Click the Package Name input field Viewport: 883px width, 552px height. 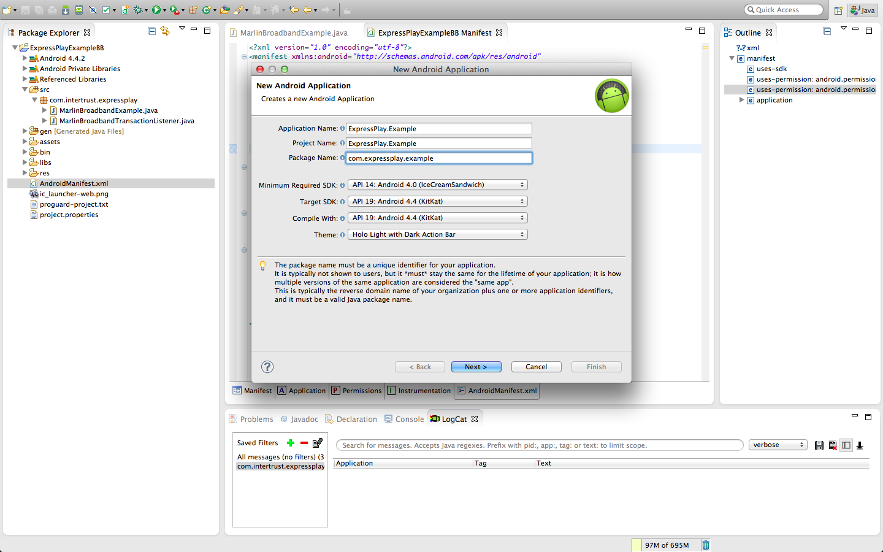click(x=438, y=158)
